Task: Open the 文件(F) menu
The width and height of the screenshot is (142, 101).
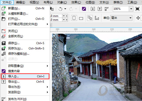Action: pos(7,2)
